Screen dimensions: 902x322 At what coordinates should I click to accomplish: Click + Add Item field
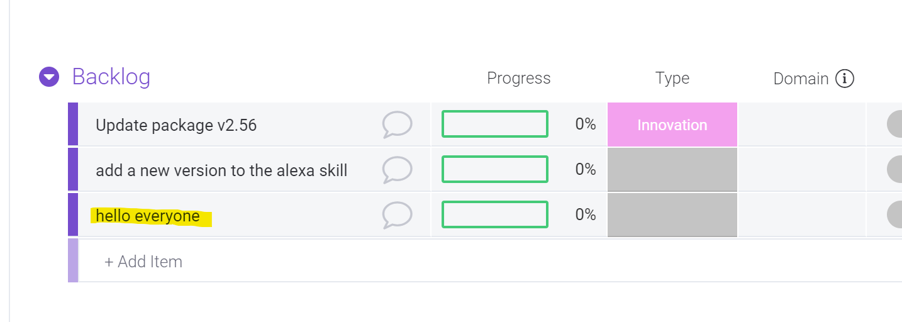pyautogui.click(x=143, y=262)
